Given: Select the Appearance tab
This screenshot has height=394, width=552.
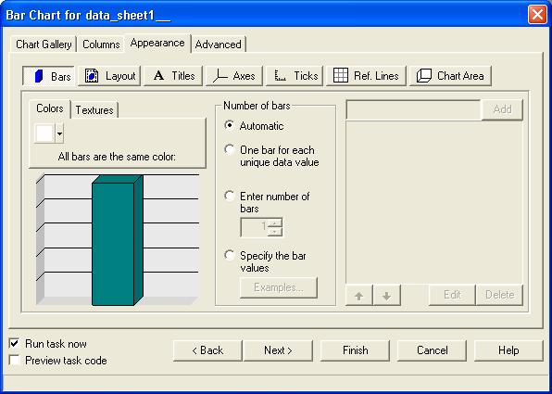Looking at the screenshot, I should coord(157,43).
